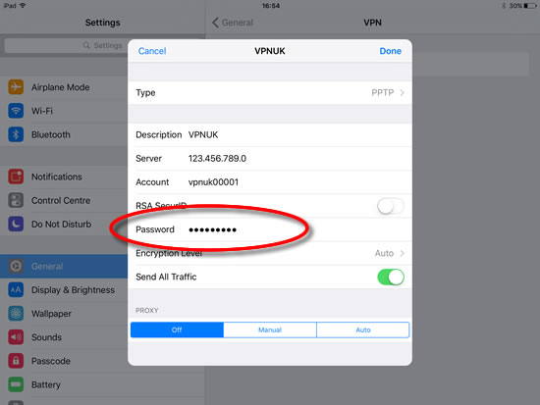Choose the Off proxy segment
This screenshot has height=405, width=540.
[x=177, y=330]
